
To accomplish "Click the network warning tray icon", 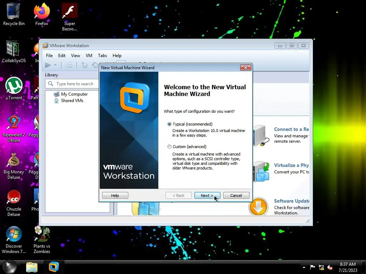I will 321,268.
